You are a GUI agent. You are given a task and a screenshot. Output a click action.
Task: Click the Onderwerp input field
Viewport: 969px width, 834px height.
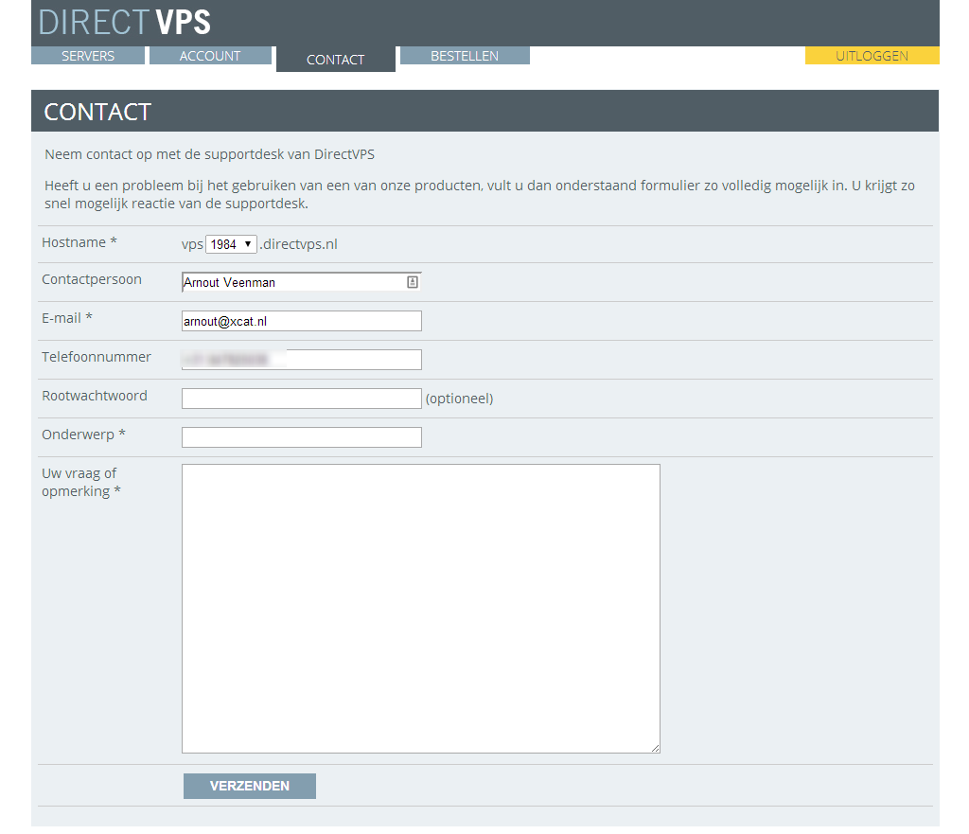point(301,437)
